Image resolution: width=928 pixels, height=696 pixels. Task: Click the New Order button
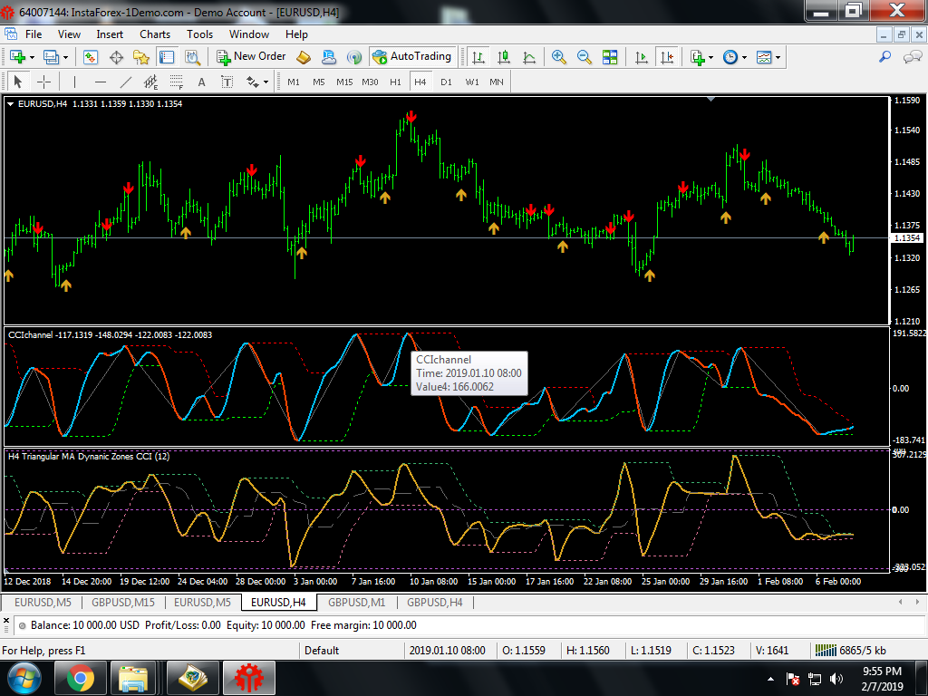(251, 56)
